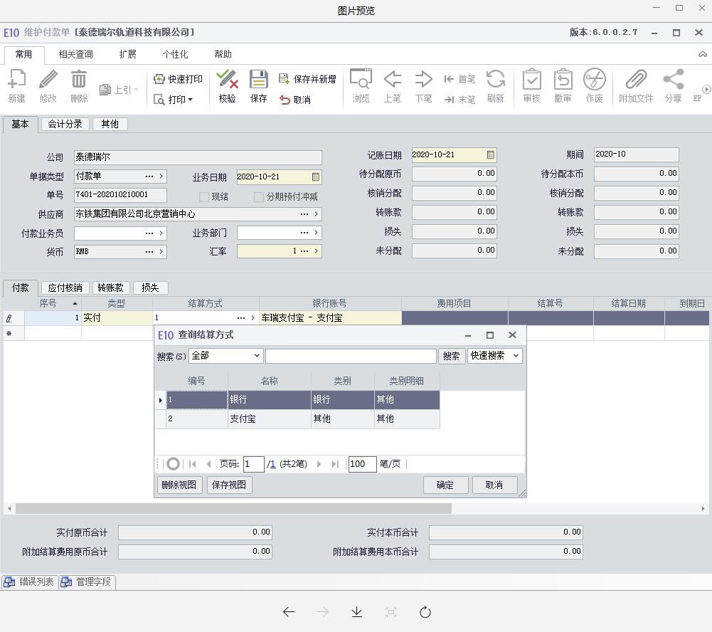The height and width of the screenshot is (632, 712).
Task: Switch to the 转账款 tab
Action: [x=111, y=288]
